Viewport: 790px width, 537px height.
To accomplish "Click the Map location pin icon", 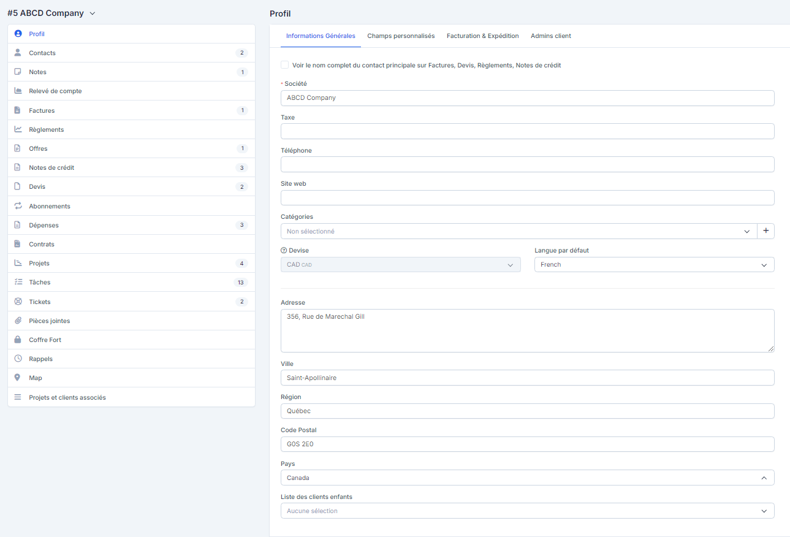I will click(x=18, y=378).
